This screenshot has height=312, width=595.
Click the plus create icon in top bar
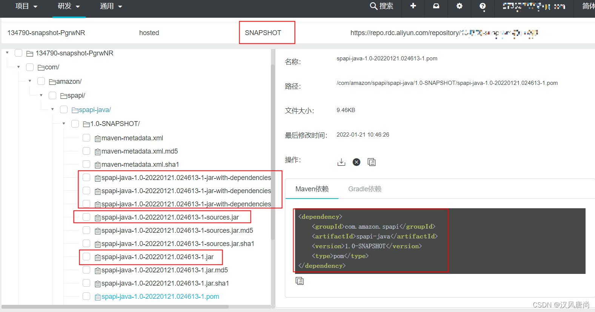click(x=413, y=6)
